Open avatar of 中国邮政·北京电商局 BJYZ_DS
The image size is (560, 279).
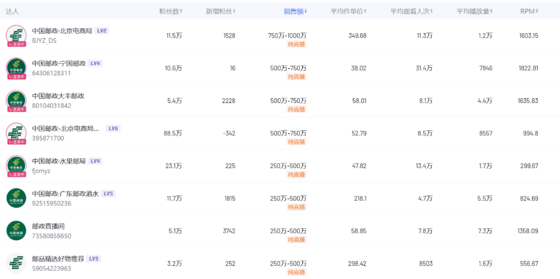pos(16,36)
